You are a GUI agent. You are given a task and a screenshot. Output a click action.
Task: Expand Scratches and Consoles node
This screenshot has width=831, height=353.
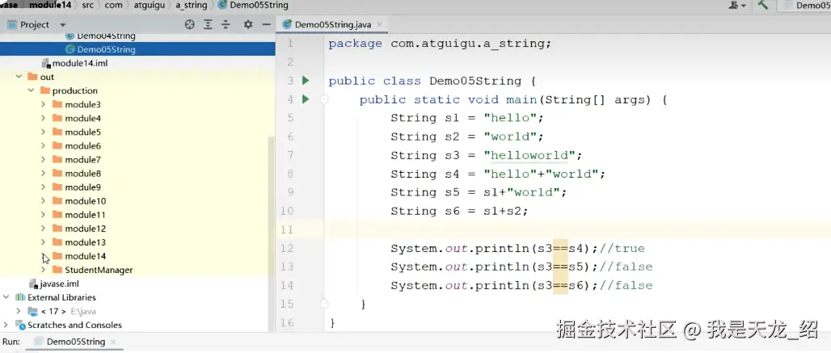(x=6, y=325)
